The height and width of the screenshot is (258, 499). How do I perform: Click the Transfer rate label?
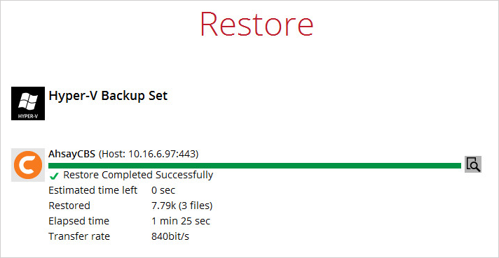click(x=79, y=236)
